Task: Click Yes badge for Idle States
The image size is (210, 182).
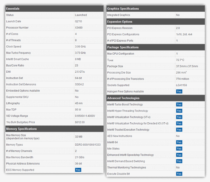Action: click(179, 149)
